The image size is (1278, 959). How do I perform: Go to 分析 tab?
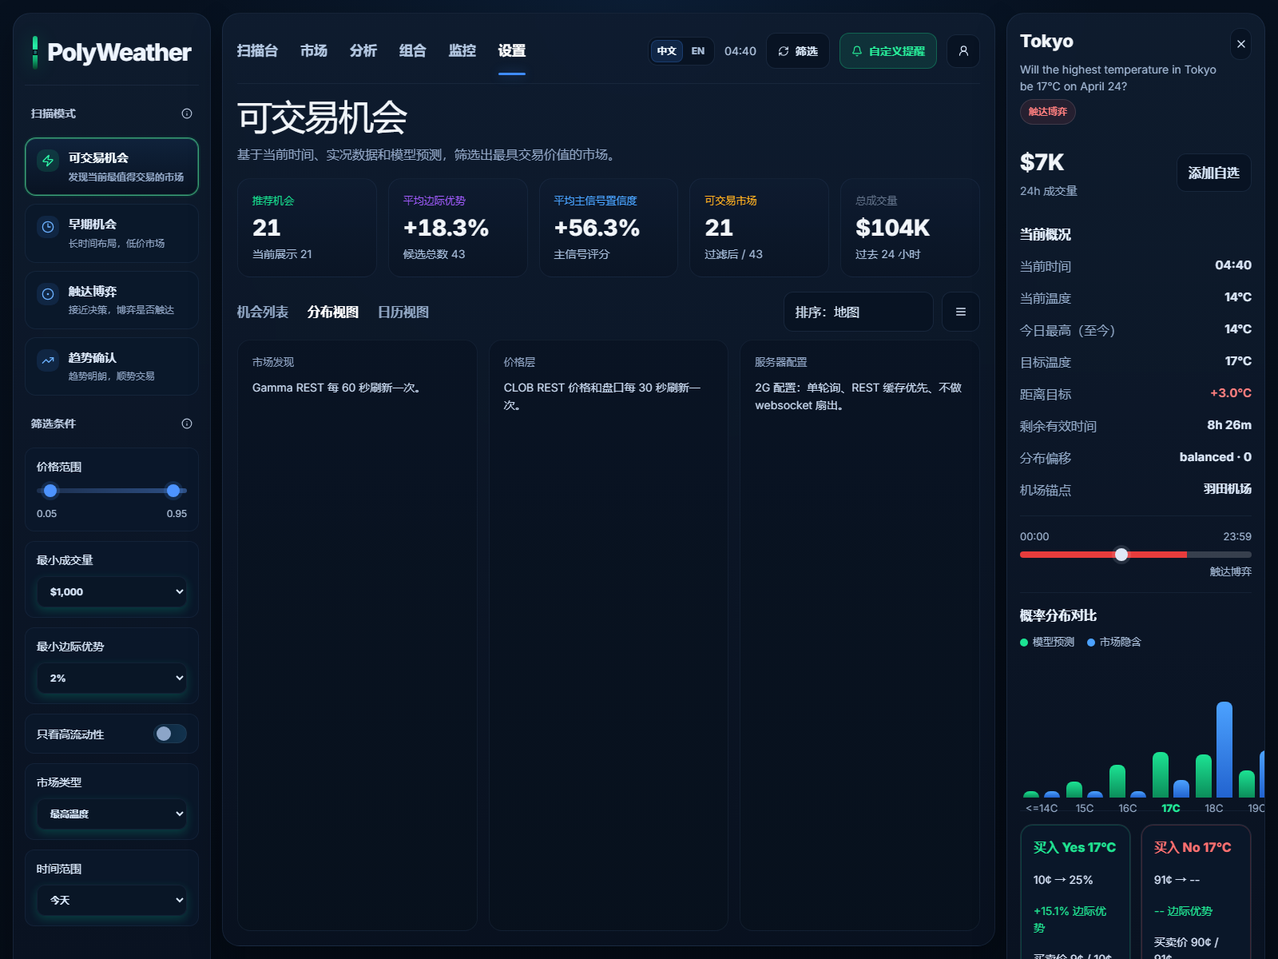pos(363,51)
